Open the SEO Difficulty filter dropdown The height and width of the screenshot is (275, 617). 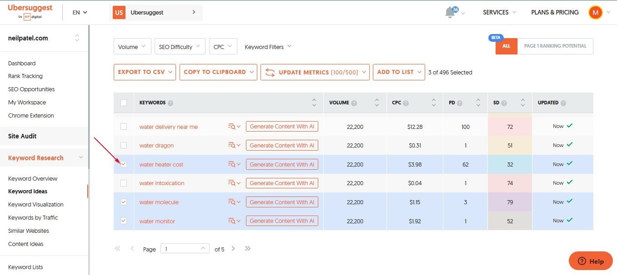pyautogui.click(x=180, y=47)
